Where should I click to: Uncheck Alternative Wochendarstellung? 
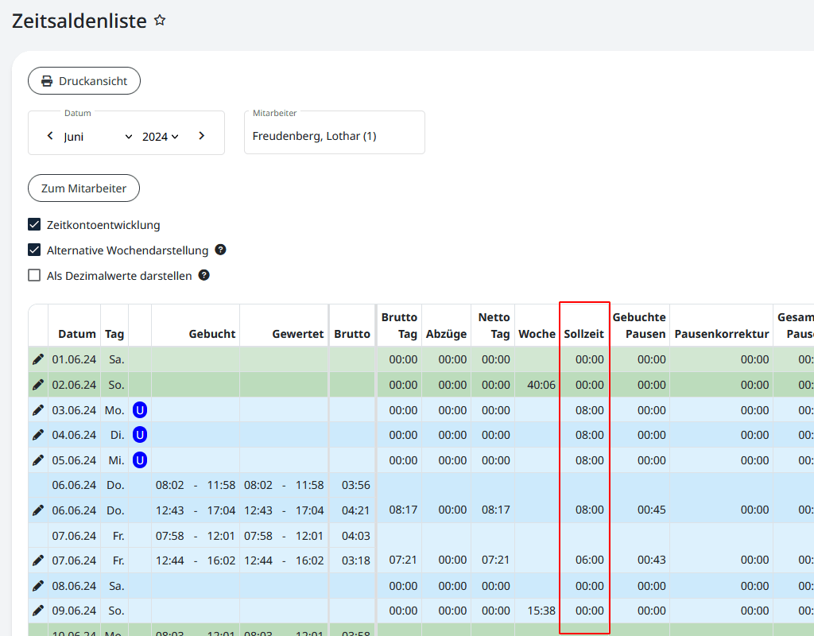[x=34, y=250]
